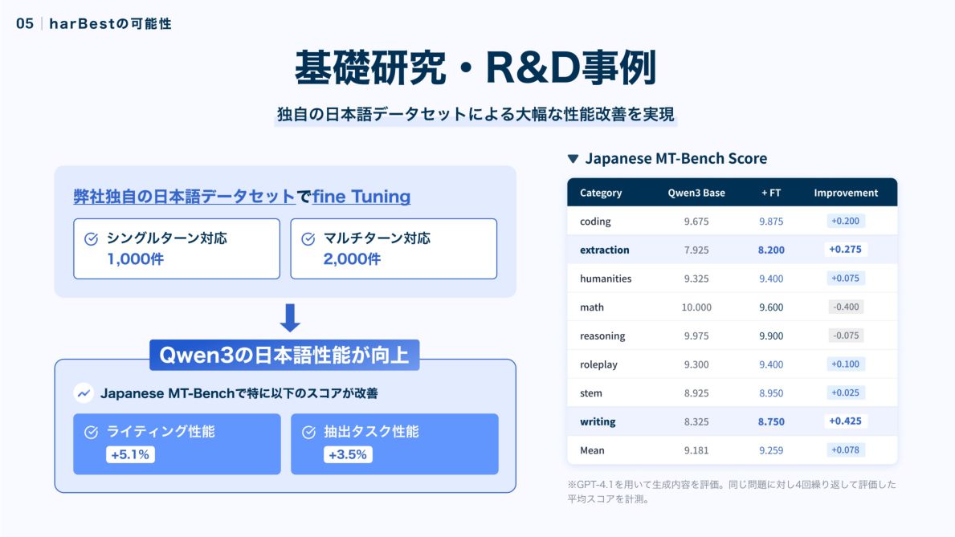Screen dimensions: 955x537
Task: Click the -0.400 improvement badge
Action: click(x=846, y=307)
